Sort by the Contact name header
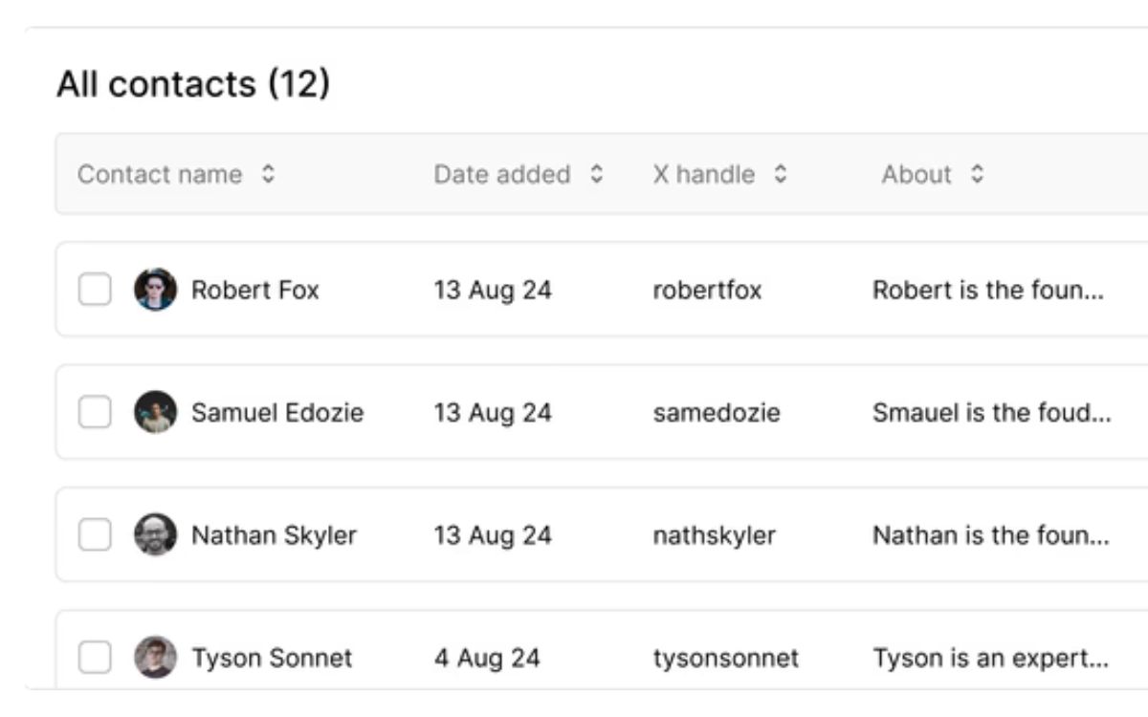 point(160,175)
